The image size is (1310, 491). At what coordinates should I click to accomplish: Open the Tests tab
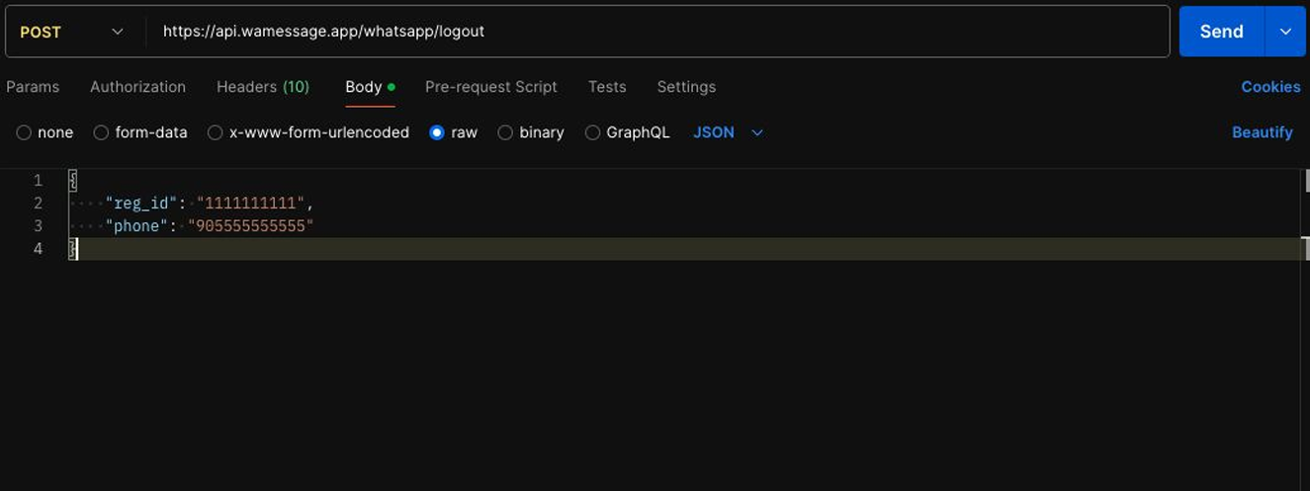pyautogui.click(x=607, y=87)
